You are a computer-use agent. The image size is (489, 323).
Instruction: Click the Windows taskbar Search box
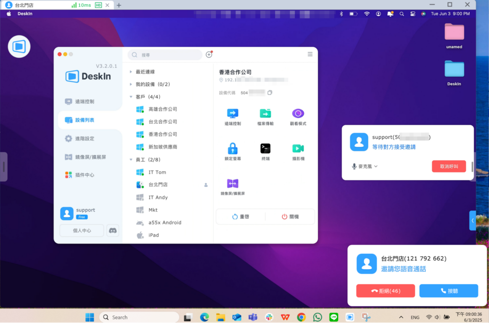[x=139, y=317]
